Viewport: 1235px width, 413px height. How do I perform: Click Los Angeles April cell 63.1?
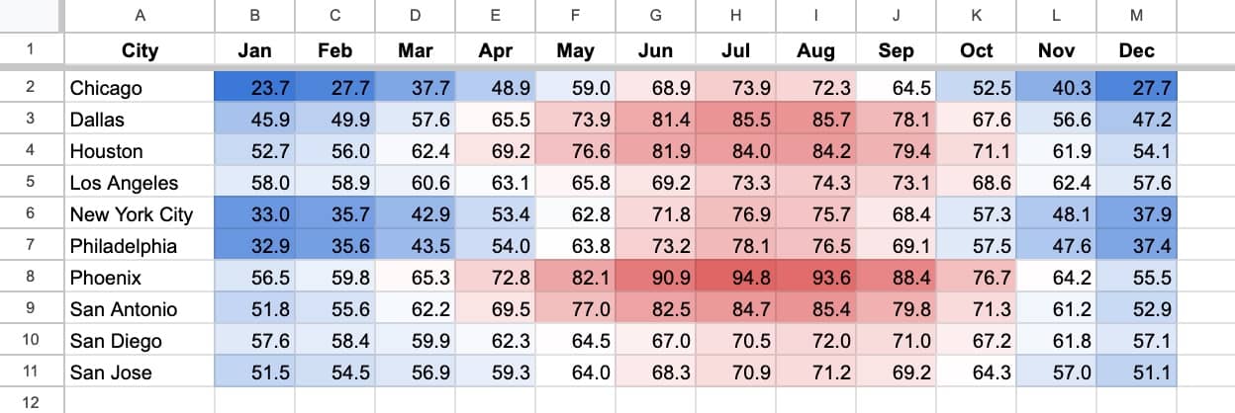[x=495, y=183]
